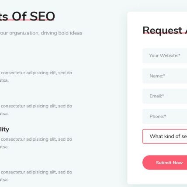The height and width of the screenshot is (187, 187).
Task: Click the Your Website input field
Action: pyautogui.click(x=165, y=56)
